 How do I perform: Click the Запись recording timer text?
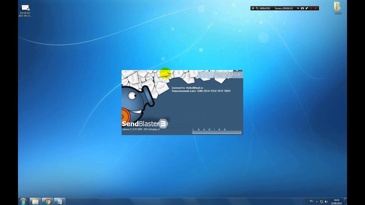tap(284, 8)
